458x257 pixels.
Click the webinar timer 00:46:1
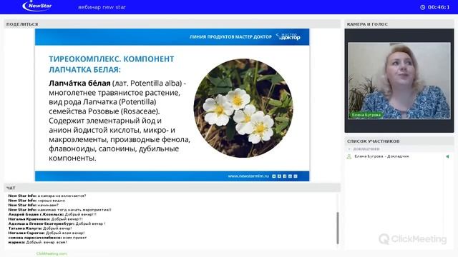pyautogui.click(x=439, y=7)
